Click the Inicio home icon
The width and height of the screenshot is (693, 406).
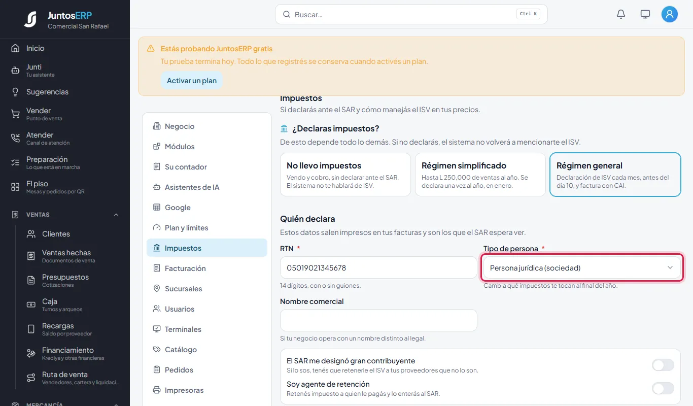(15, 48)
